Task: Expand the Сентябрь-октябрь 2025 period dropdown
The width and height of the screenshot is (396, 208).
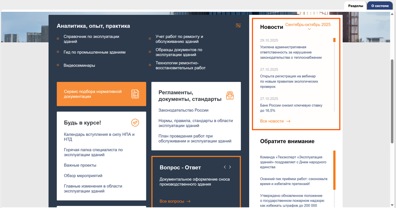Action: pos(308,25)
